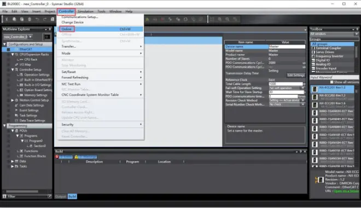361x208 pixels.
Task: Select NX-ECC203 Rev:1.6 device icon
Action: [x=315, y=105]
